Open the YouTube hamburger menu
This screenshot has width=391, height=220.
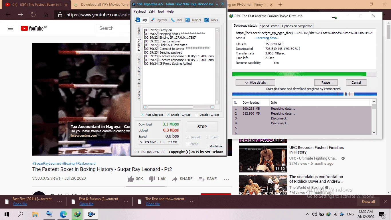point(10,28)
